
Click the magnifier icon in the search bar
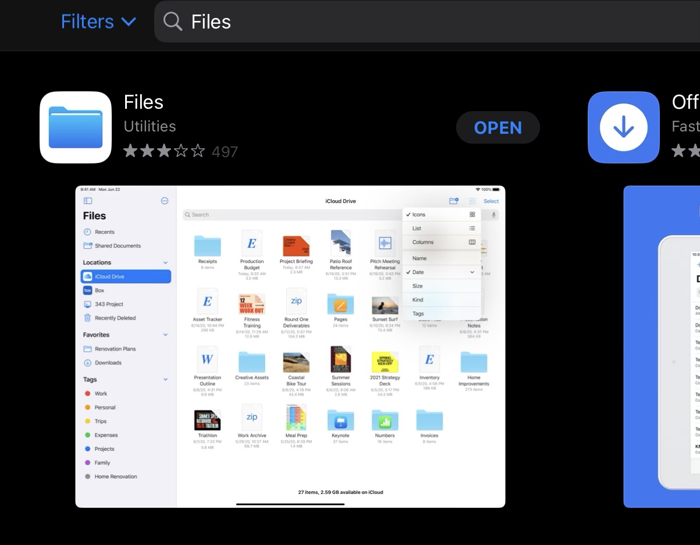click(x=173, y=22)
